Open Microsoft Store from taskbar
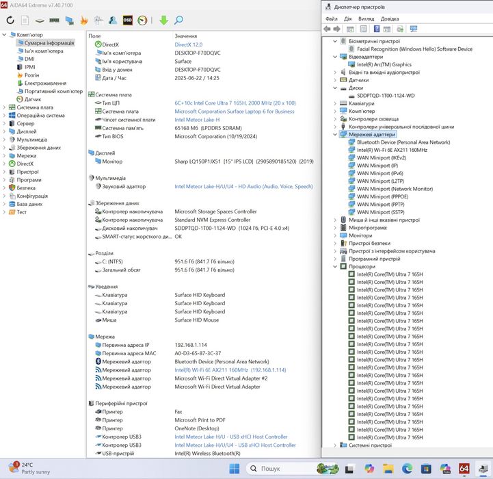 (x=426, y=469)
